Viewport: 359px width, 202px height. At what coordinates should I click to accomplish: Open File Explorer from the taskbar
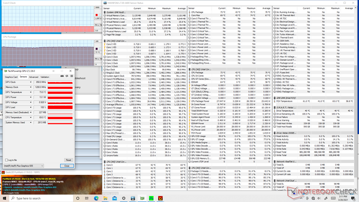105,198
